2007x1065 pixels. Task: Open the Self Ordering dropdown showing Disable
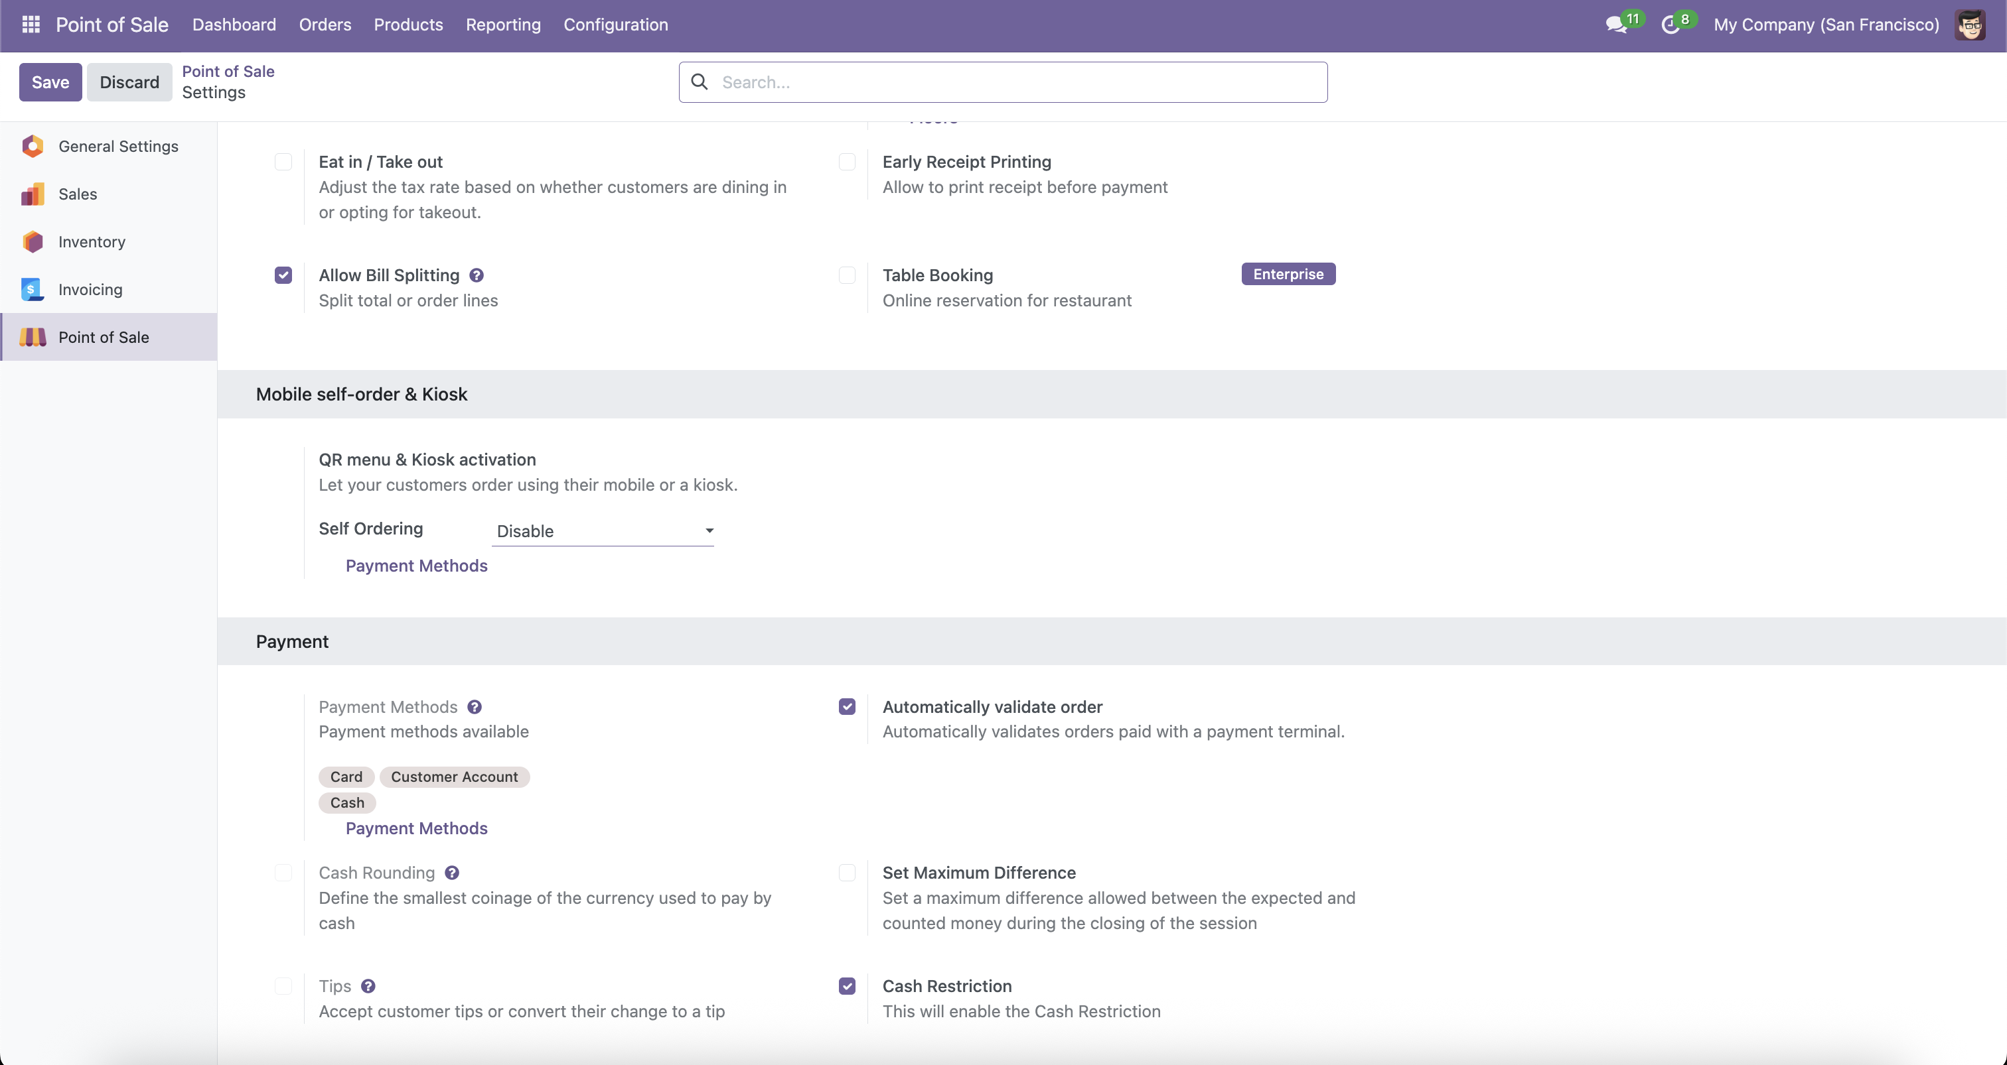602,531
